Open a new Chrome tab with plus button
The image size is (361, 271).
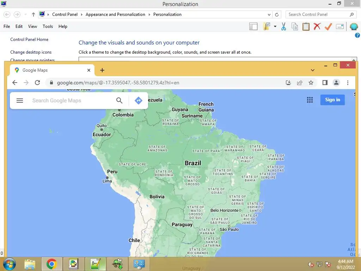[x=102, y=70]
